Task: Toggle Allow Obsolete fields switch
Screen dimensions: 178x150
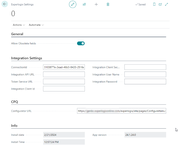Action: [x=81, y=44]
